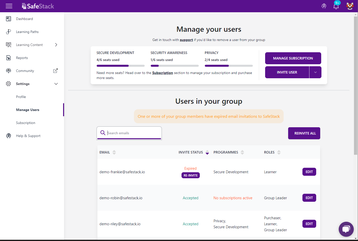
Task: Collapse the Settings submenu chevron
Action: coord(56,84)
